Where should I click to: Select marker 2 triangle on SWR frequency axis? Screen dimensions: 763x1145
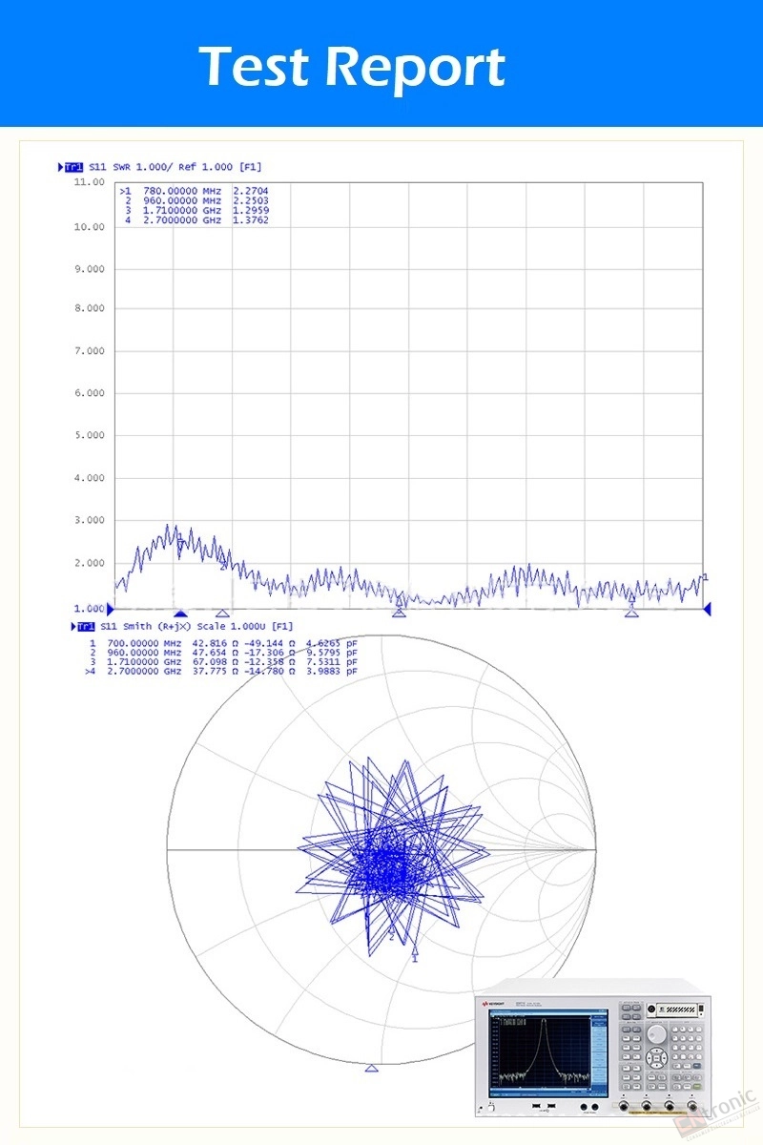click(x=222, y=614)
